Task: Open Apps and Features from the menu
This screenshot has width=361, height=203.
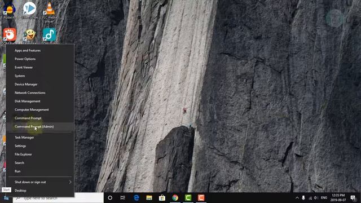Action: tap(40, 50)
